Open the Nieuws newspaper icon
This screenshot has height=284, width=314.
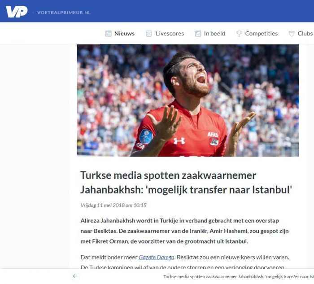click(x=109, y=34)
